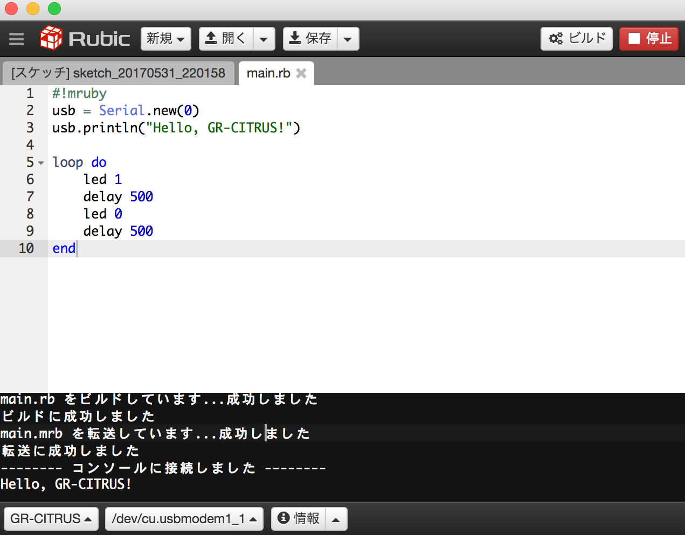Click 'delay 500' on line 7
The image size is (685, 535).
click(119, 196)
